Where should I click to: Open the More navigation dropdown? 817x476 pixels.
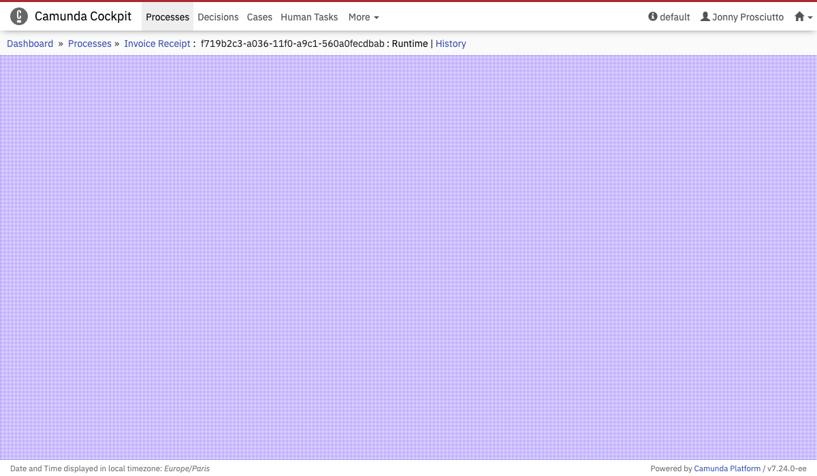click(x=364, y=17)
